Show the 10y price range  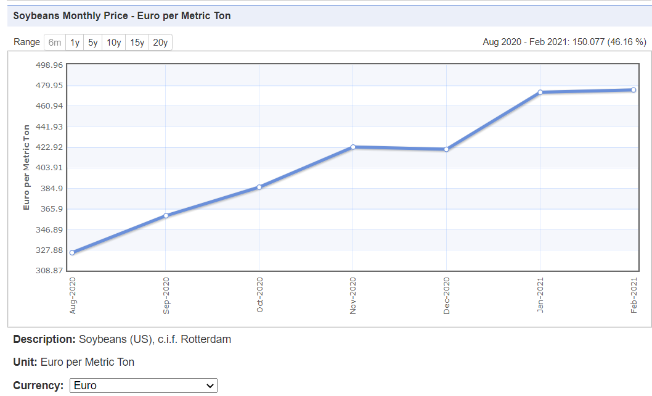click(x=113, y=43)
